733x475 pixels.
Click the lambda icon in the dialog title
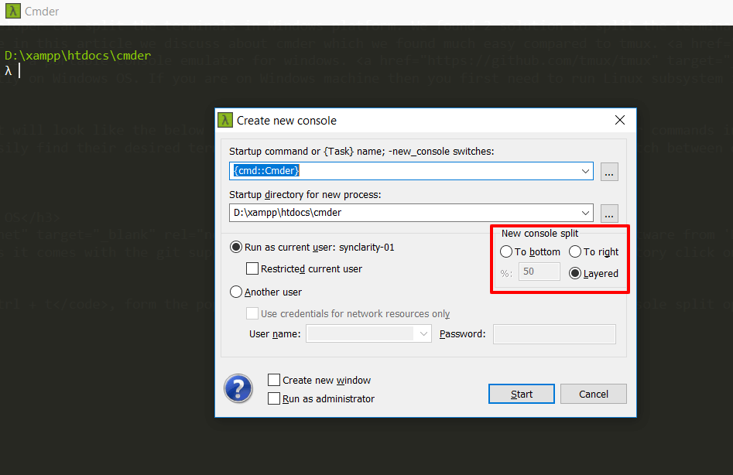225,120
